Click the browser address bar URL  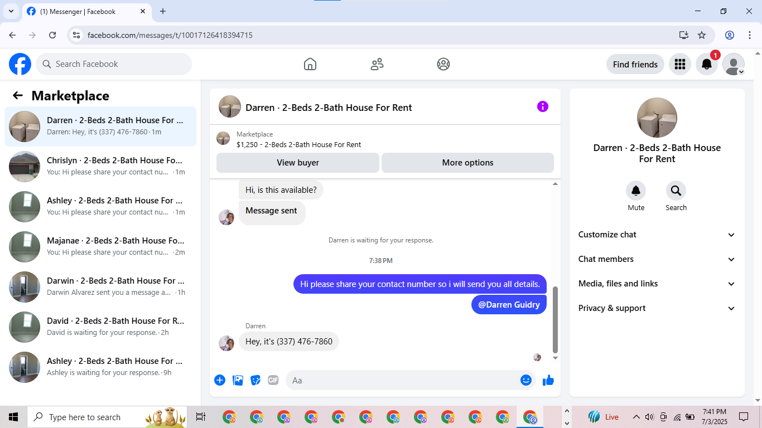tap(170, 35)
